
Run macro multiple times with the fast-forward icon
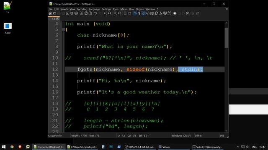tap(188, 13)
